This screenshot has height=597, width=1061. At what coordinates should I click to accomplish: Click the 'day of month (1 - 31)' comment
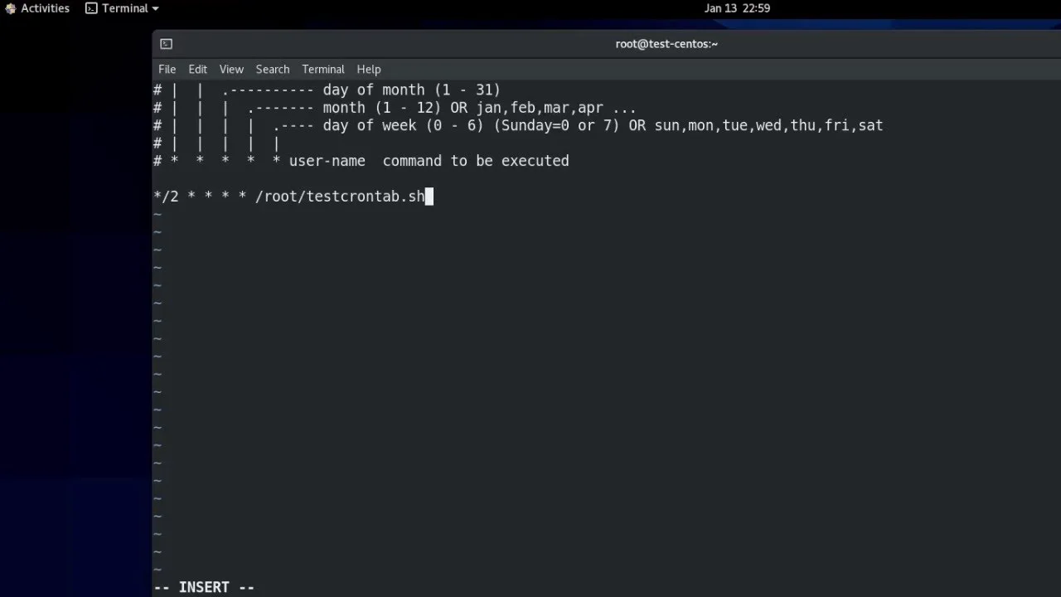411,90
